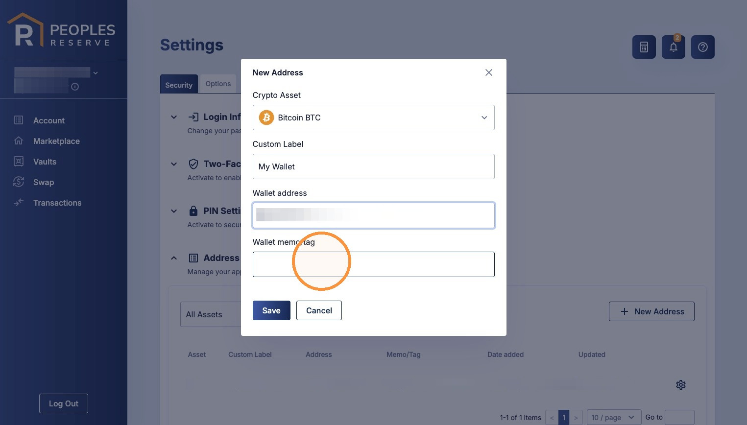The height and width of the screenshot is (425, 747).
Task: Open Vaults in sidebar
Action: tap(45, 162)
